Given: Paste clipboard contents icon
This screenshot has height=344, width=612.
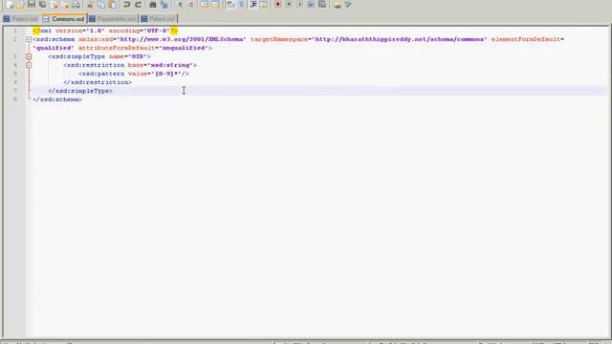Looking at the screenshot, I should coord(113,5).
